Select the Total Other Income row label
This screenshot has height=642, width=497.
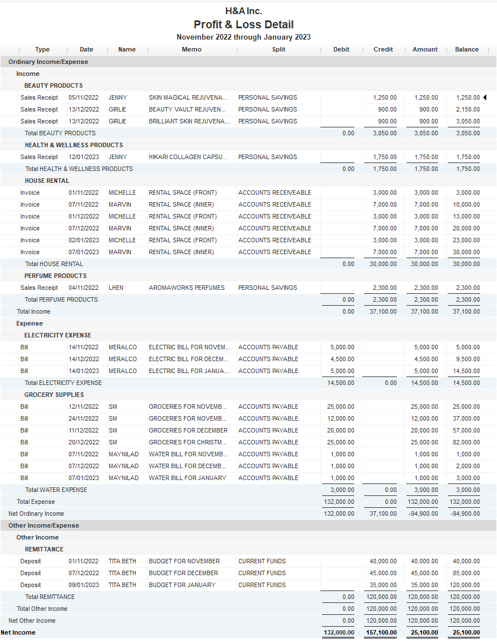(42, 609)
